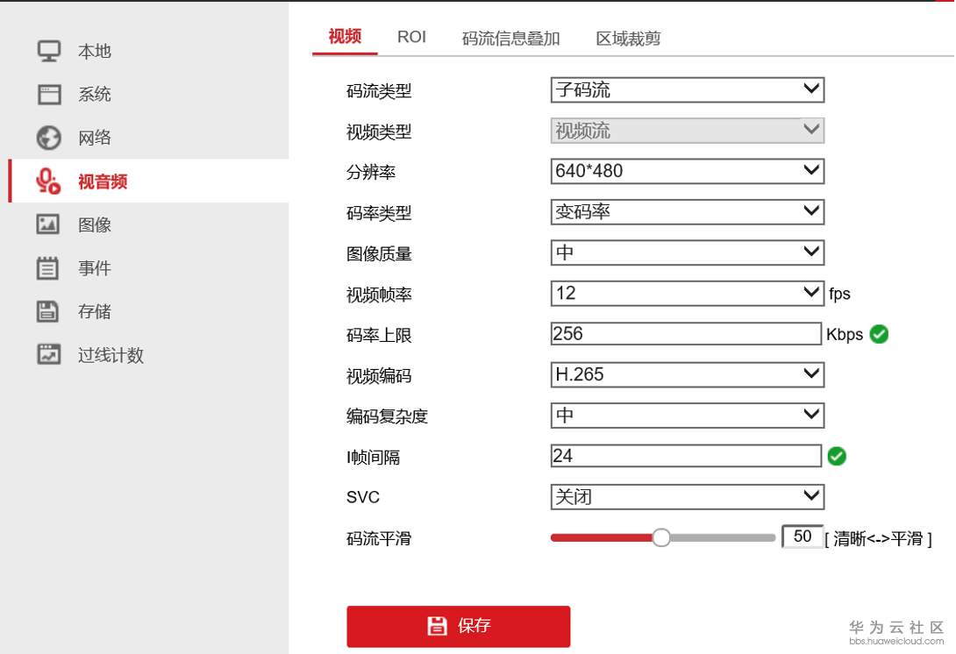Click the gray part of 码流平滑 slider track
956x654 pixels.
(x=723, y=537)
